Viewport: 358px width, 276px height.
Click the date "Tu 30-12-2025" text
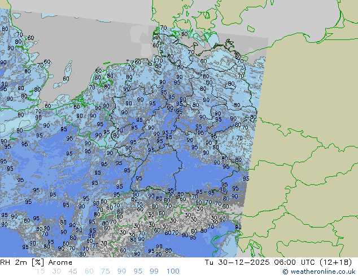point(237,262)
